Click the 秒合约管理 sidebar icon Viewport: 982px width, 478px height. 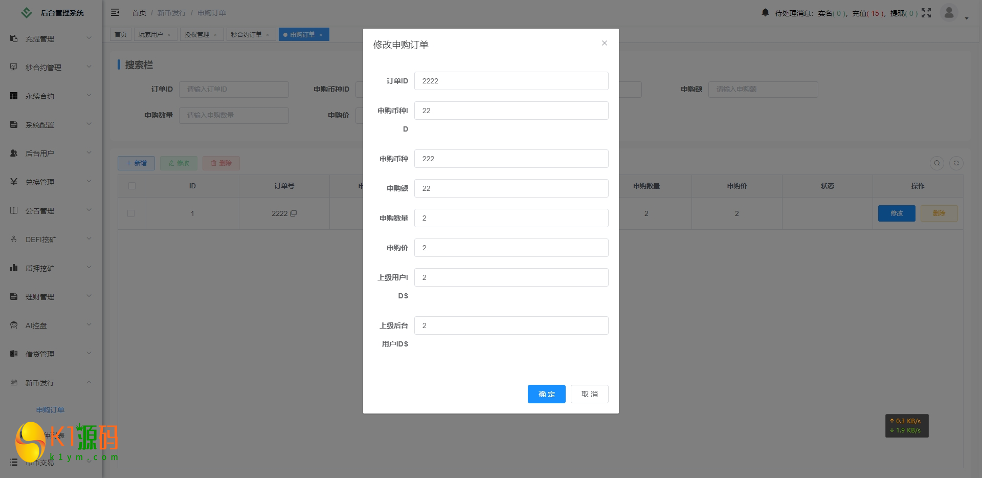click(x=14, y=67)
